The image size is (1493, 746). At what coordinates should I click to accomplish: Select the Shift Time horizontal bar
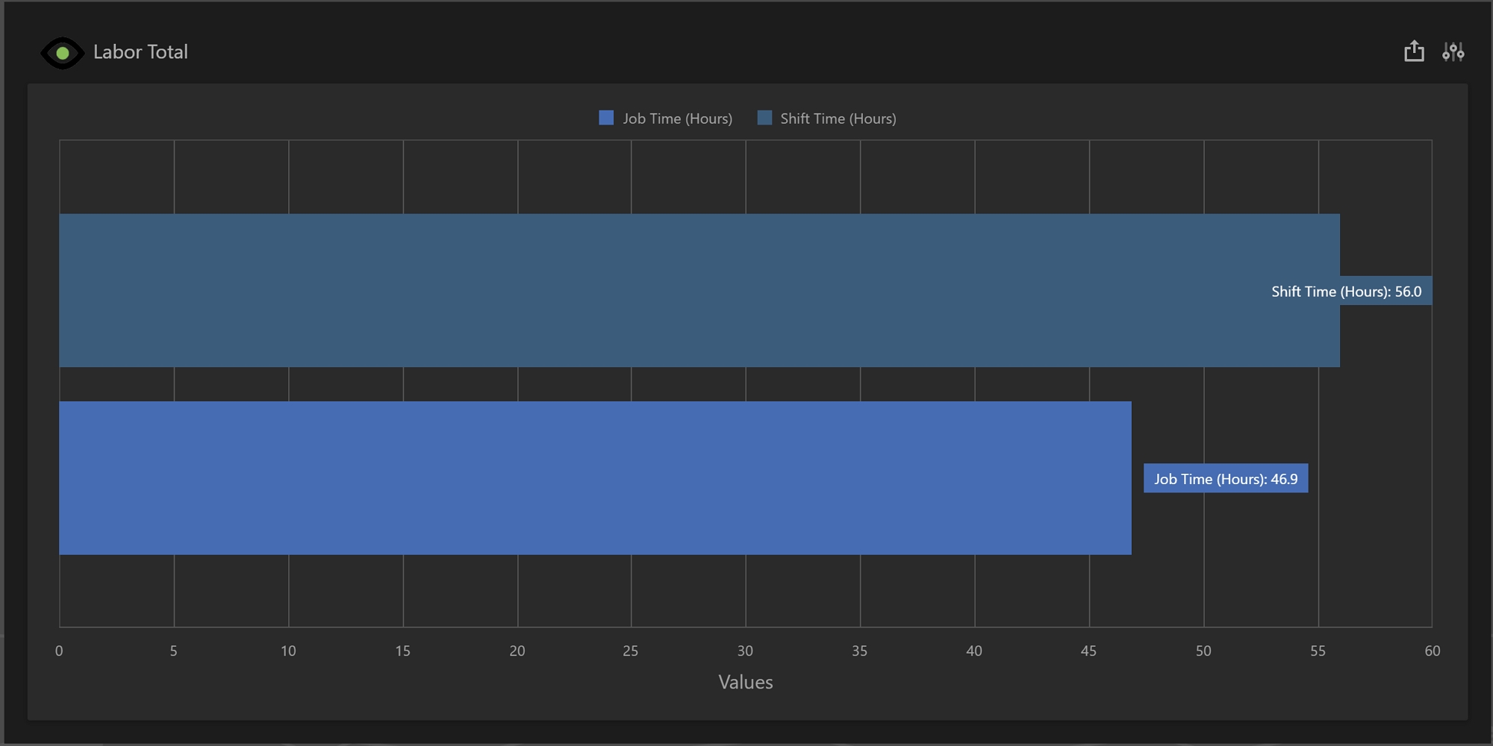[x=672, y=290]
